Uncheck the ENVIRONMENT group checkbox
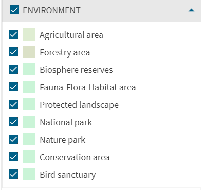 [14, 10]
